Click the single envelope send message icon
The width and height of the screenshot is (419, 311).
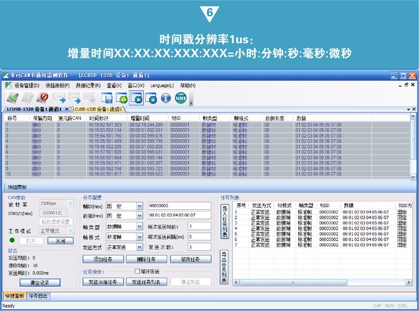(59, 98)
